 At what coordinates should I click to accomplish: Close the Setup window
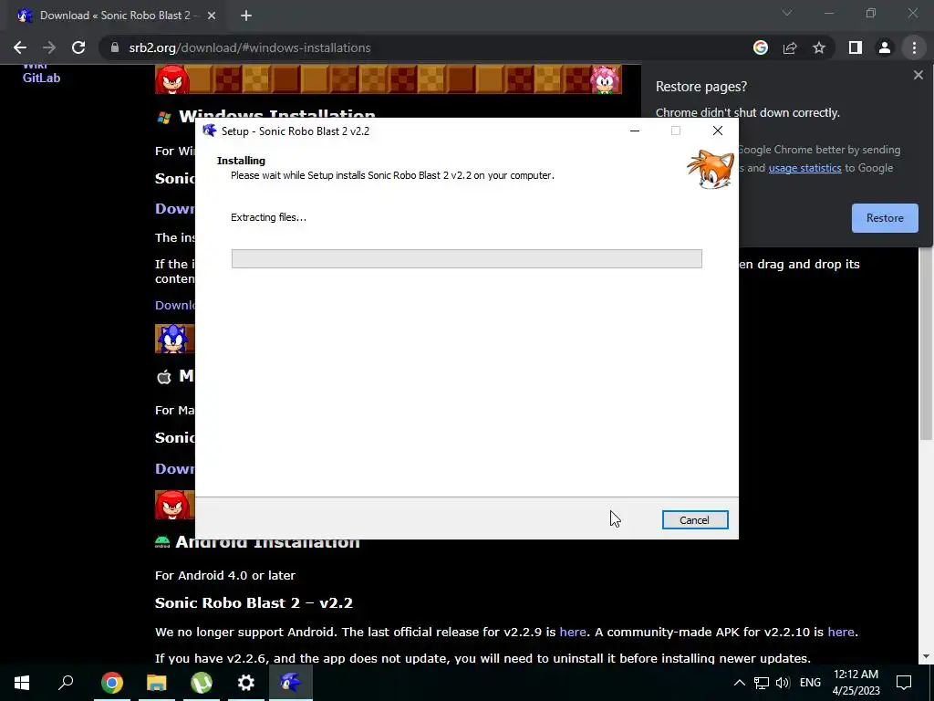(x=718, y=131)
